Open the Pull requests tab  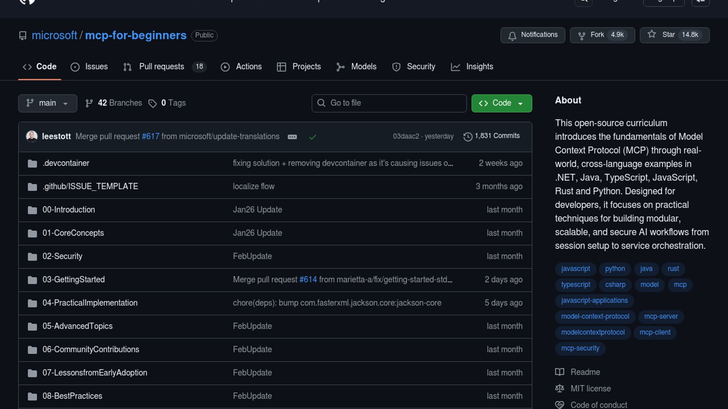tap(162, 67)
